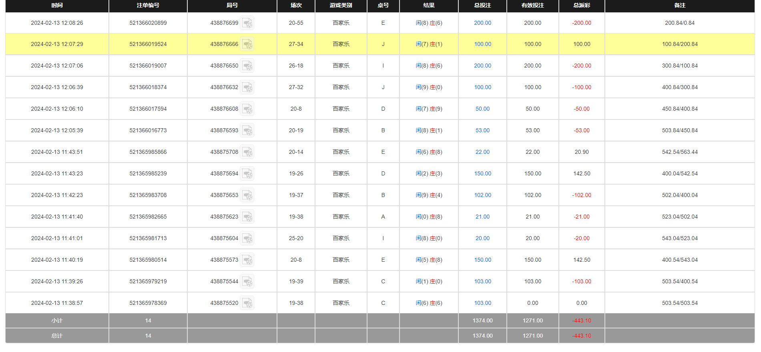View video icon beside round 438875653

click(247, 195)
